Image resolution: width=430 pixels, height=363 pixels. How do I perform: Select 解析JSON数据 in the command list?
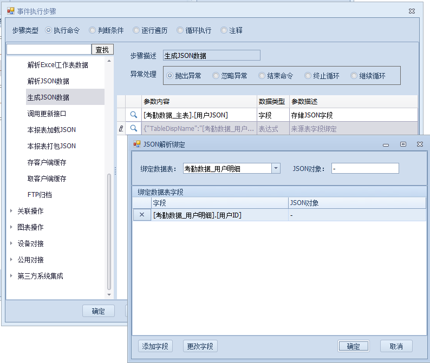(x=48, y=81)
